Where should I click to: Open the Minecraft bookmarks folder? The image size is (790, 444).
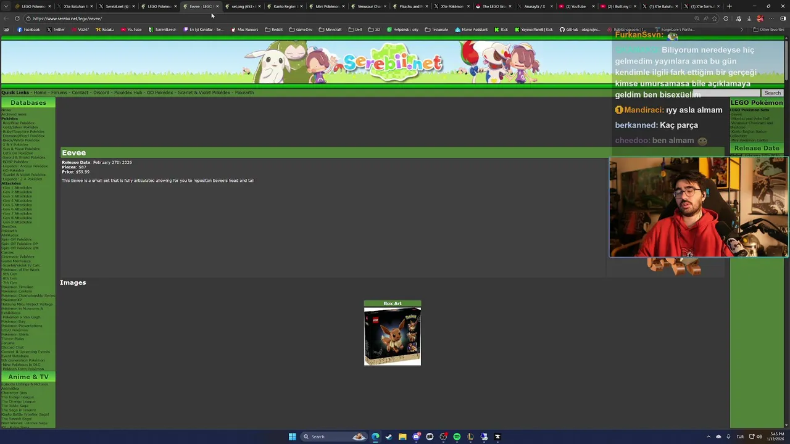coord(330,30)
